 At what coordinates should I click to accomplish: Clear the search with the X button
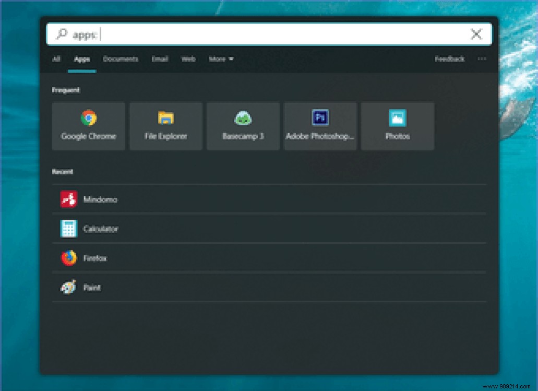[x=476, y=33]
